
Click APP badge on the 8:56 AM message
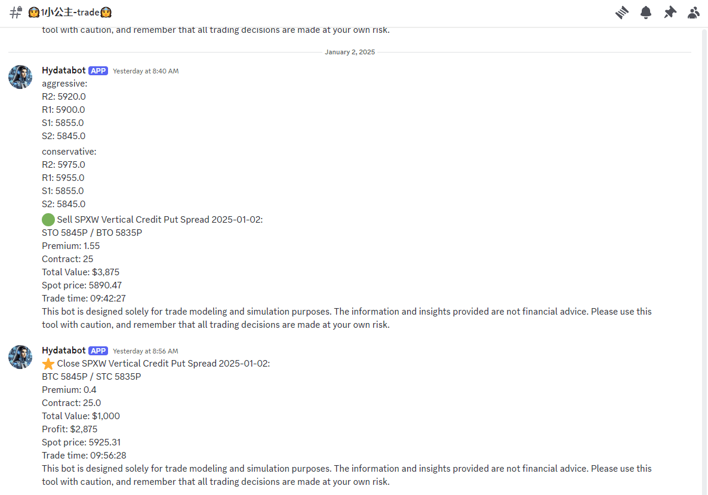click(98, 351)
